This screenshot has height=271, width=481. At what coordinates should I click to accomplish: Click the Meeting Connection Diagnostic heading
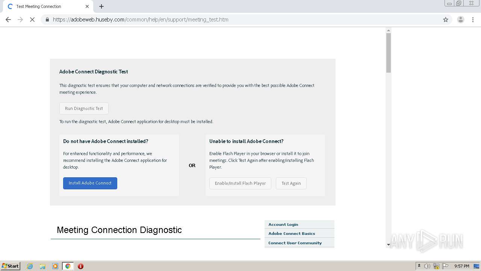tap(119, 230)
